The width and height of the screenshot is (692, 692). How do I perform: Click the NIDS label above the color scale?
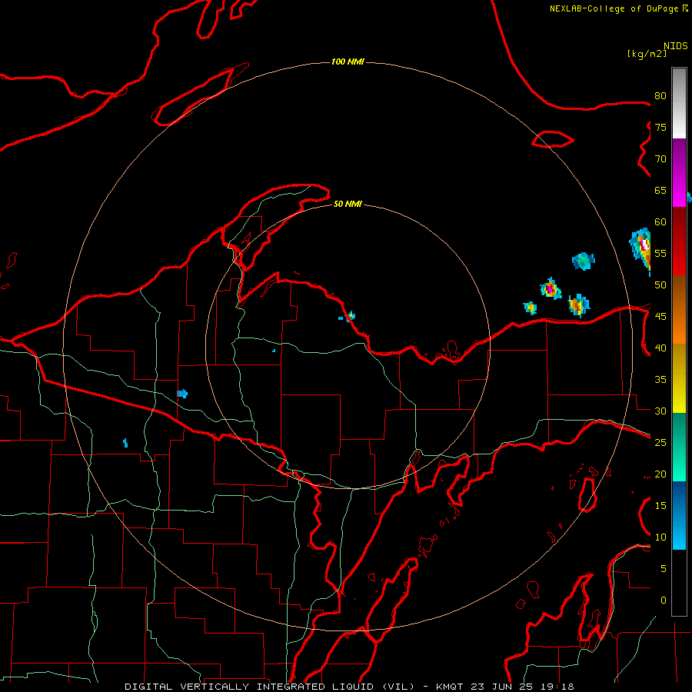676,46
